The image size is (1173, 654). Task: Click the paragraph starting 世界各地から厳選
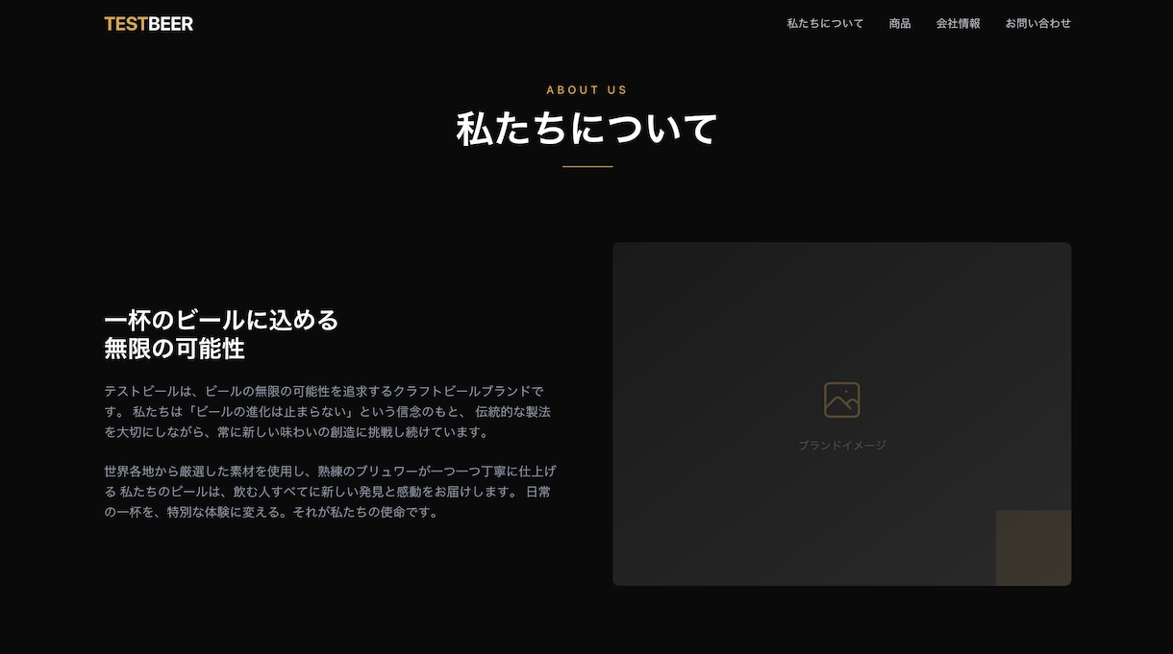coord(330,492)
